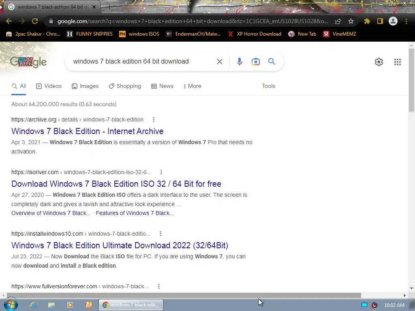This screenshot has width=415, height=311.
Task: Open options for the isoriver.com result
Action: pyautogui.click(x=161, y=172)
